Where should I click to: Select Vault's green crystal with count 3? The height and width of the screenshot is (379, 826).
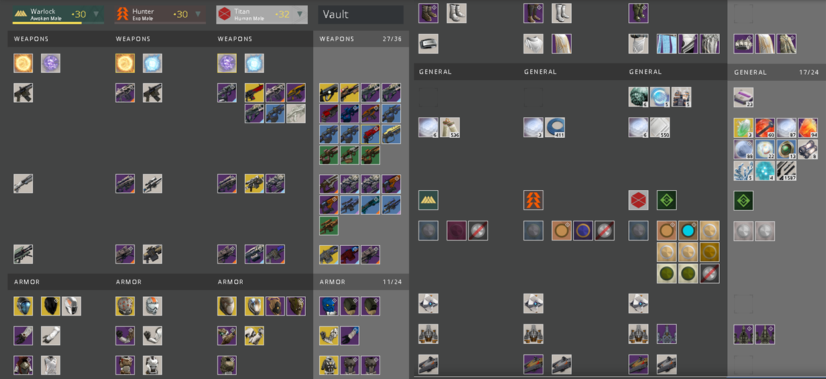[744, 128]
